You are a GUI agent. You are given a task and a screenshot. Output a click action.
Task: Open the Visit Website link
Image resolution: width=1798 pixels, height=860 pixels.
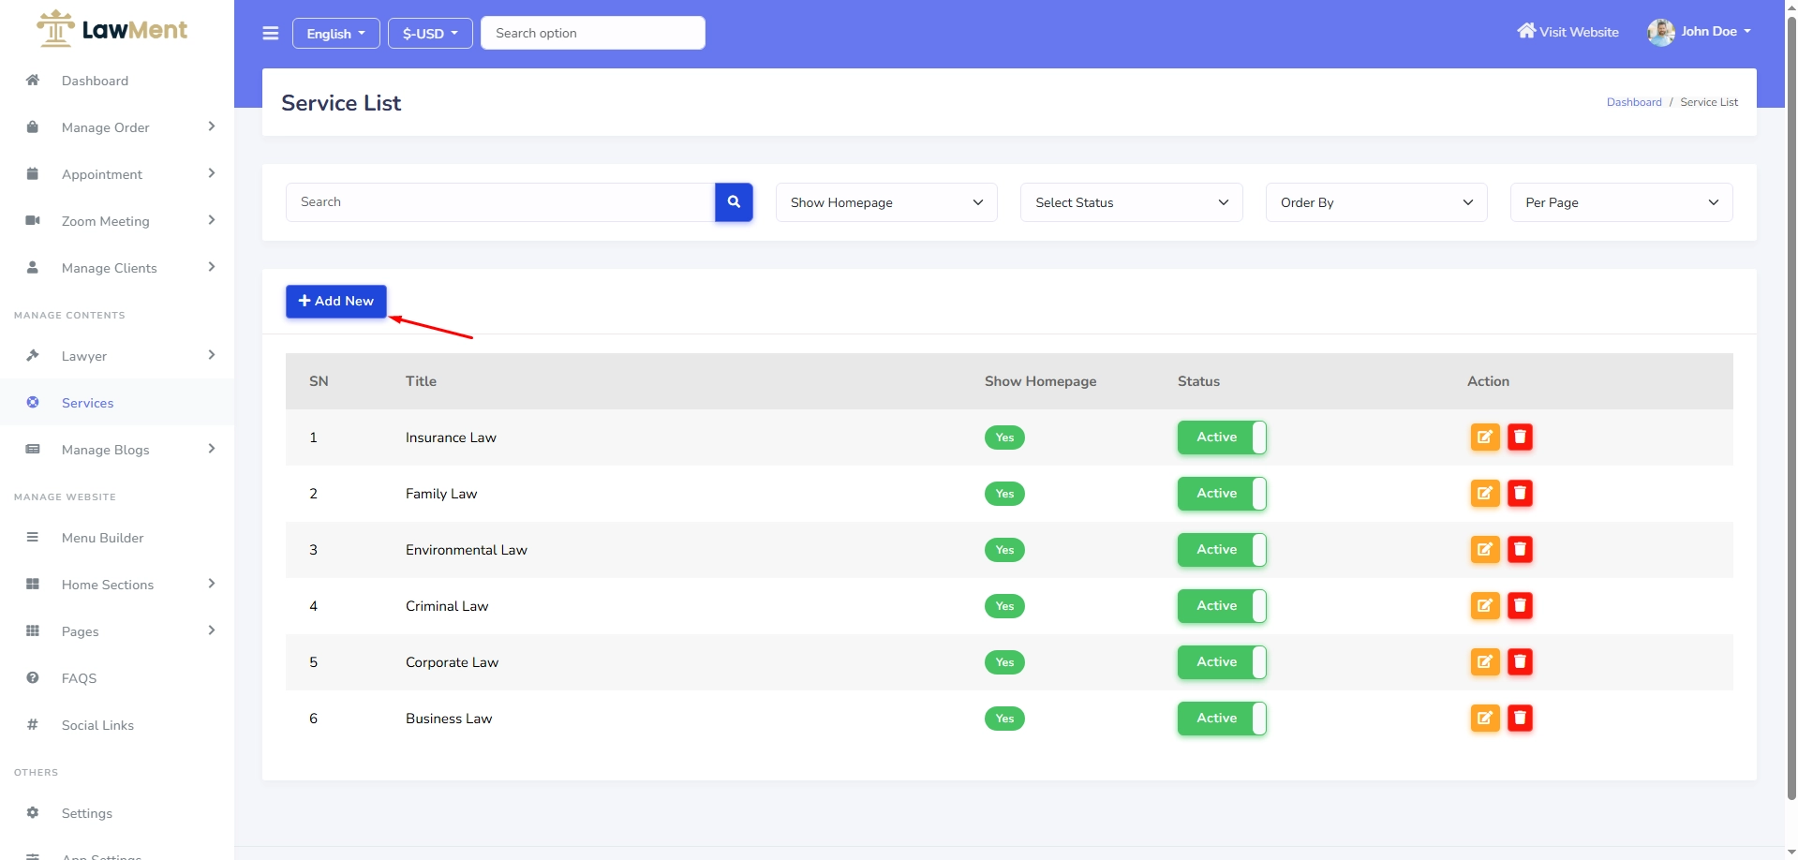pyautogui.click(x=1568, y=32)
